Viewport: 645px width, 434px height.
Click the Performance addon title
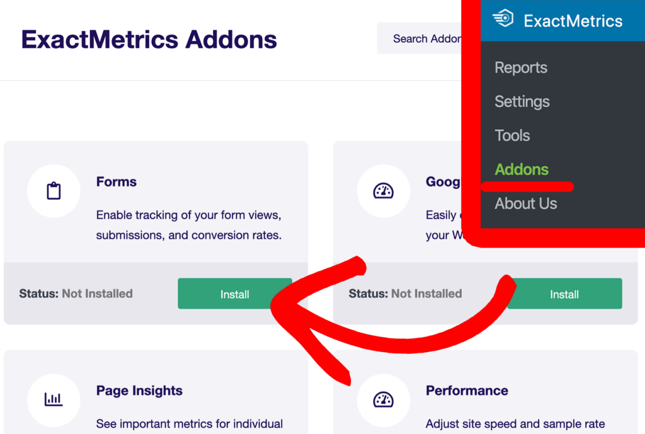[x=467, y=391]
